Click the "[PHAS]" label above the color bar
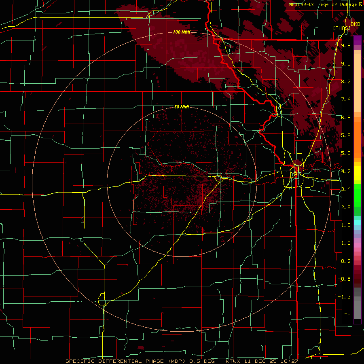This screenshot has width=364, height=364. (341, 28)
